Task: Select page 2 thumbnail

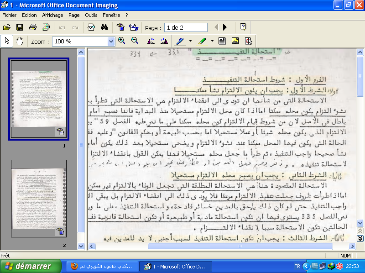Action: click(39, 199)
